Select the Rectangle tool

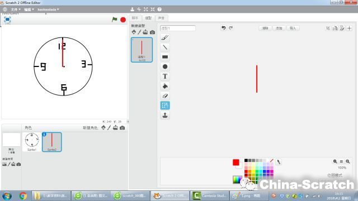pos(165,57)
